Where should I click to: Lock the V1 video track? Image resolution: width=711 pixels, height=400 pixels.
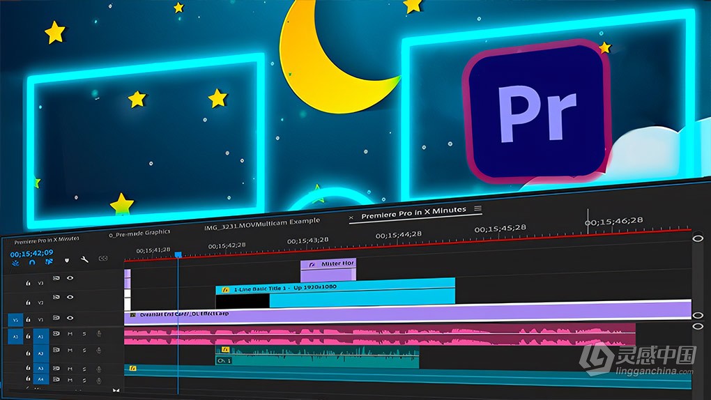point(28,319)
